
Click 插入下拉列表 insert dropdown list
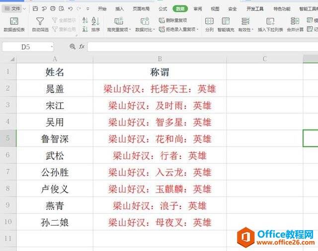(270, 24)
